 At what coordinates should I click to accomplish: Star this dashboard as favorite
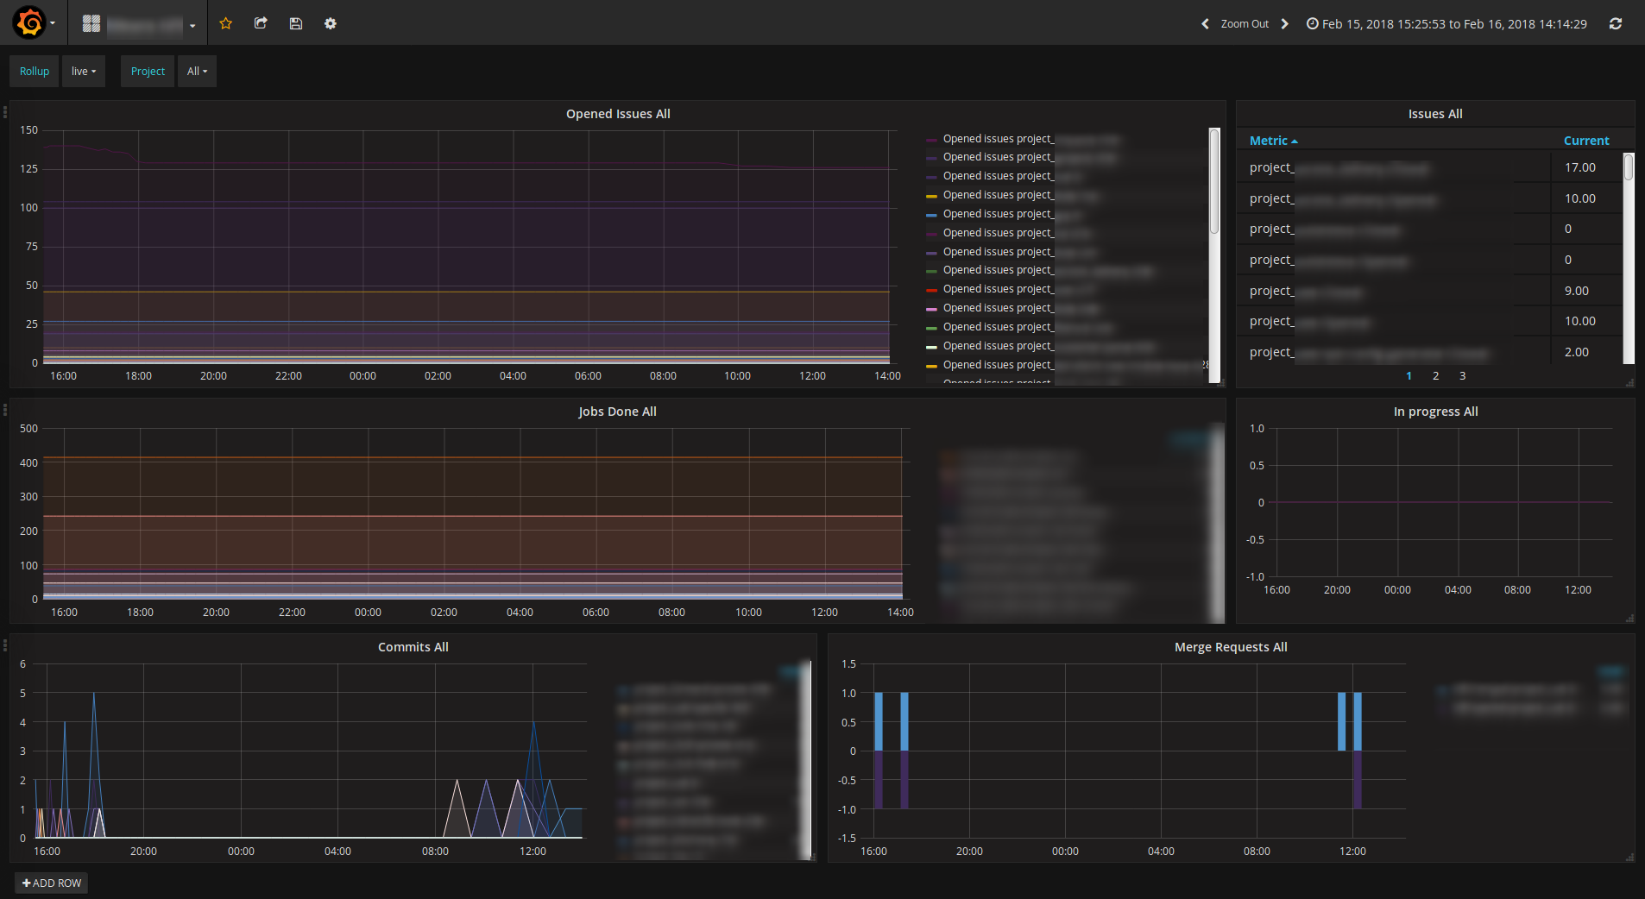point(226,24)
